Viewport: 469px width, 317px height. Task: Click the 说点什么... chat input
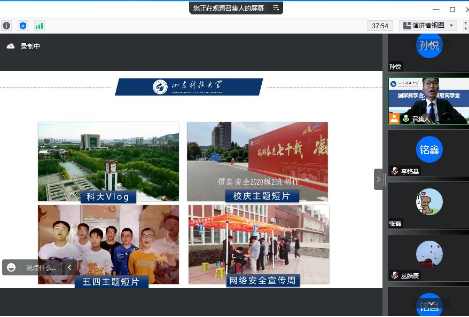coord(41,268)
